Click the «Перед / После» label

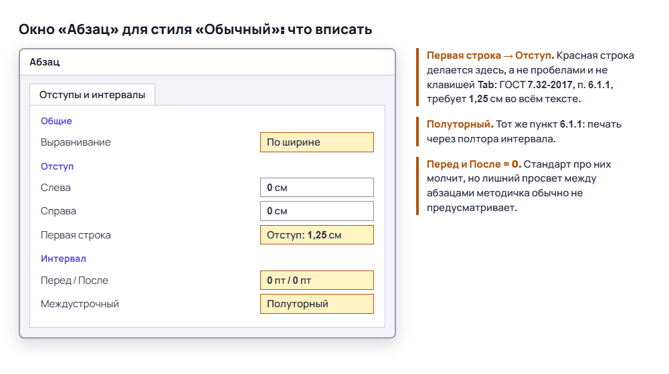(x=74, y=280)
